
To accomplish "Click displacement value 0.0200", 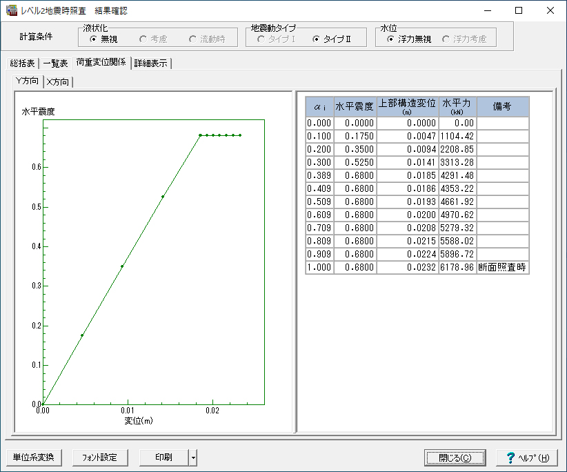I will 408,215.
